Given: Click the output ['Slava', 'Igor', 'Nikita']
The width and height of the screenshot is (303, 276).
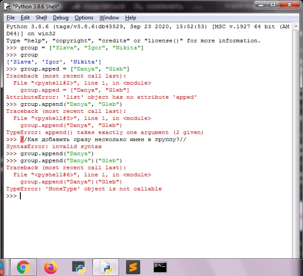Looking at the screenshot, I should click(x=54, y=62).
